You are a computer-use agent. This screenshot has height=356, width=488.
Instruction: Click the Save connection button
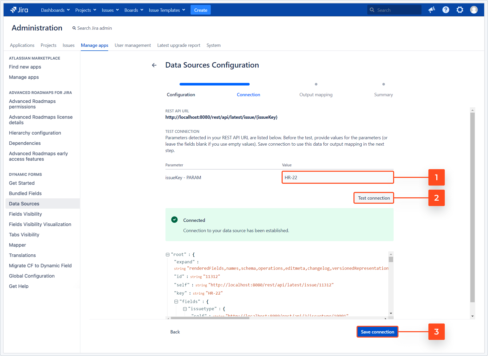pos(377,332)
